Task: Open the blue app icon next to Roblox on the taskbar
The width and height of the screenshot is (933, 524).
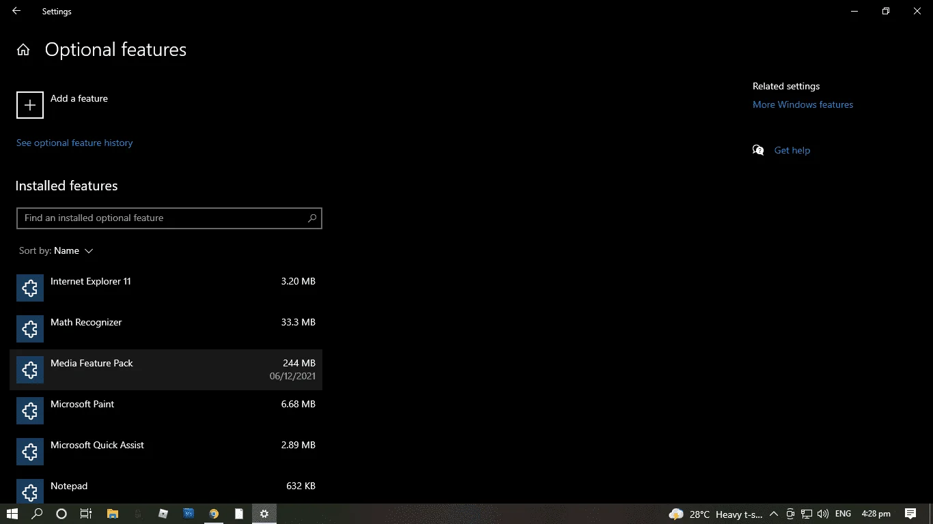Action: click(189, 514)
